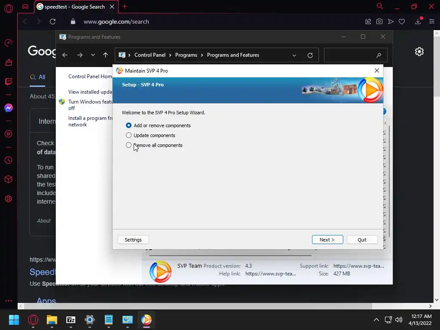Screen dimensions: 440x330
Task: Open Opera Easy Setup menu icon
Action: tap(431, 21)
